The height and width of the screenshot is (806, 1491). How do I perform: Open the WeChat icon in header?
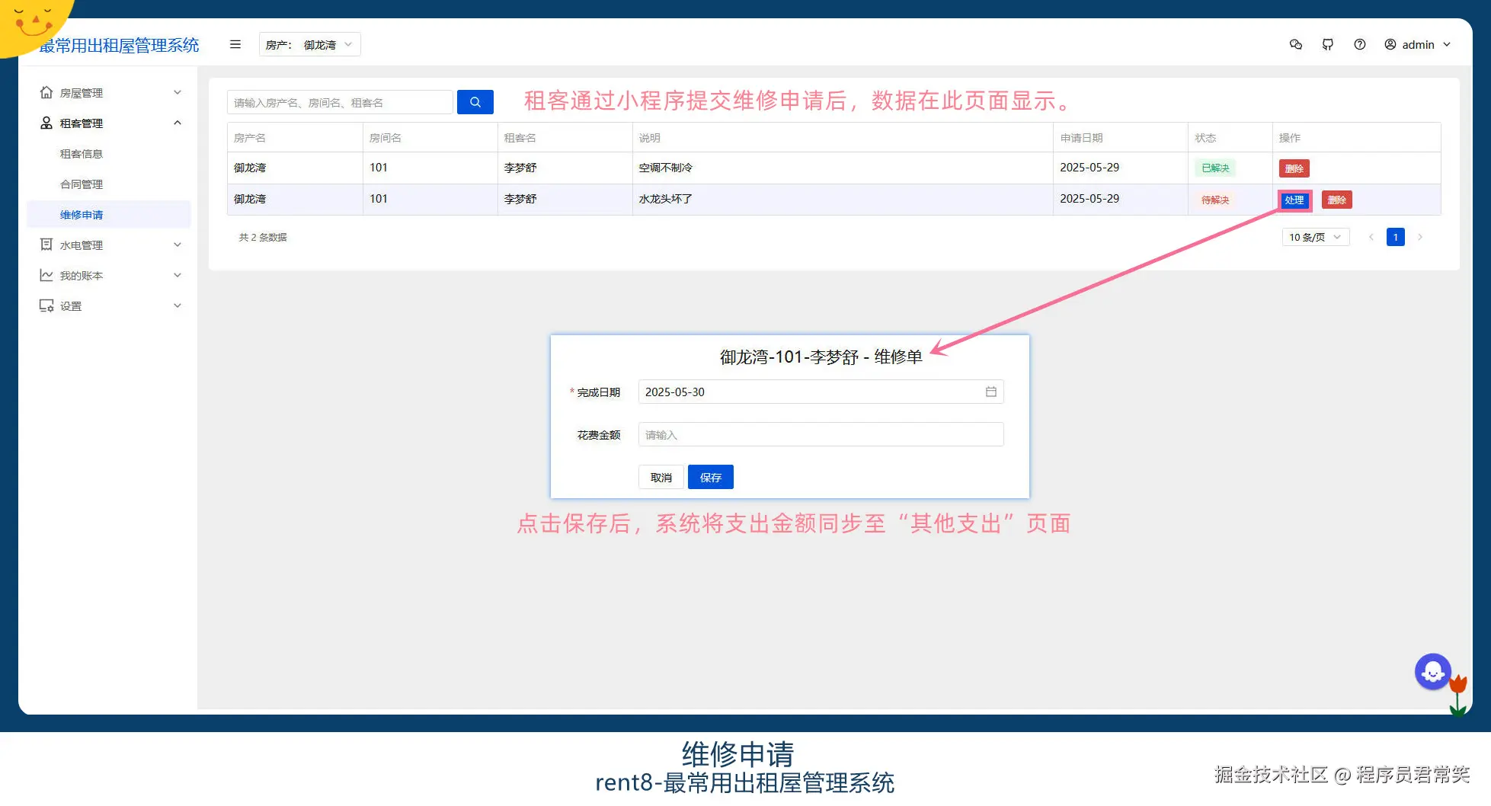pos(1295,44)
